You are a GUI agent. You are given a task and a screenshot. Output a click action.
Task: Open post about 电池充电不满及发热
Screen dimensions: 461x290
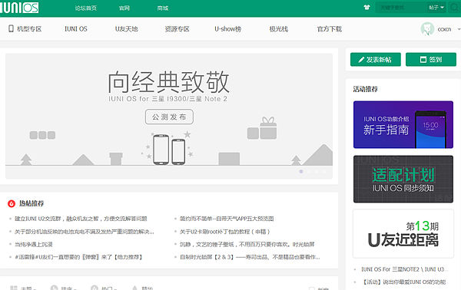pos(85,232)
